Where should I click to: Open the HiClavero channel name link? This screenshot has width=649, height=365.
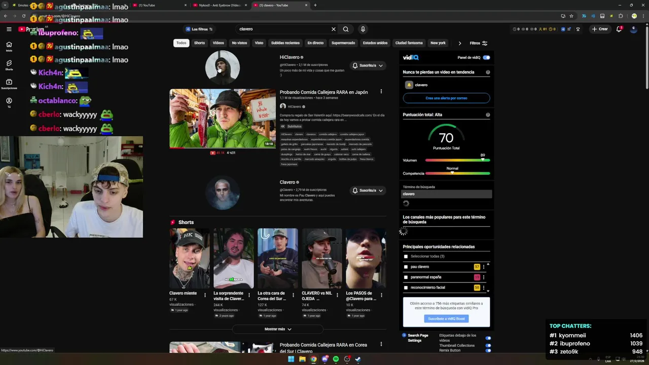[x=289, y=57]
